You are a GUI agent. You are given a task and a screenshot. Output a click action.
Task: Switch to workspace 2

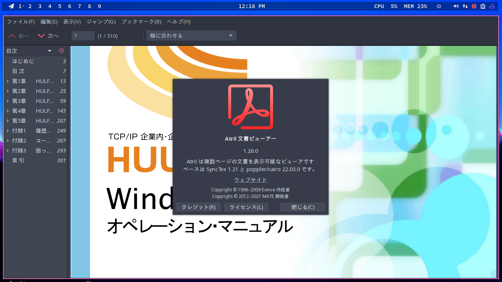(x=30, y=6)
